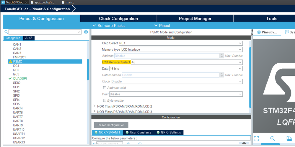Toggle the Address valid checkbox

(x=105, y=88)
